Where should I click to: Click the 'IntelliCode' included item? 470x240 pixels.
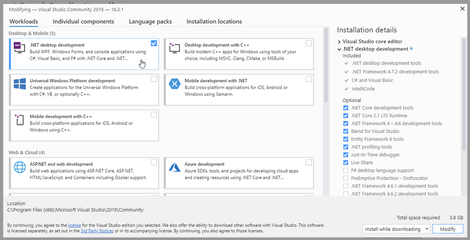click(x=363, y=89)
